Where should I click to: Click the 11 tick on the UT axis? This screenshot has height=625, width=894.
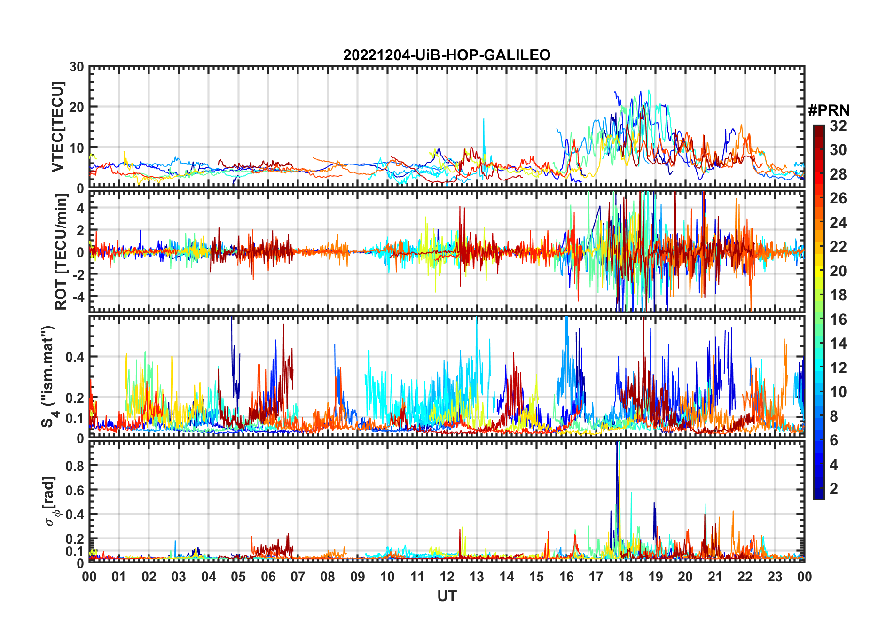[x=417, y=577]
